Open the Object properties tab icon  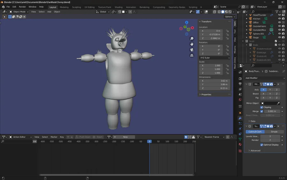[x=240, y=113]
